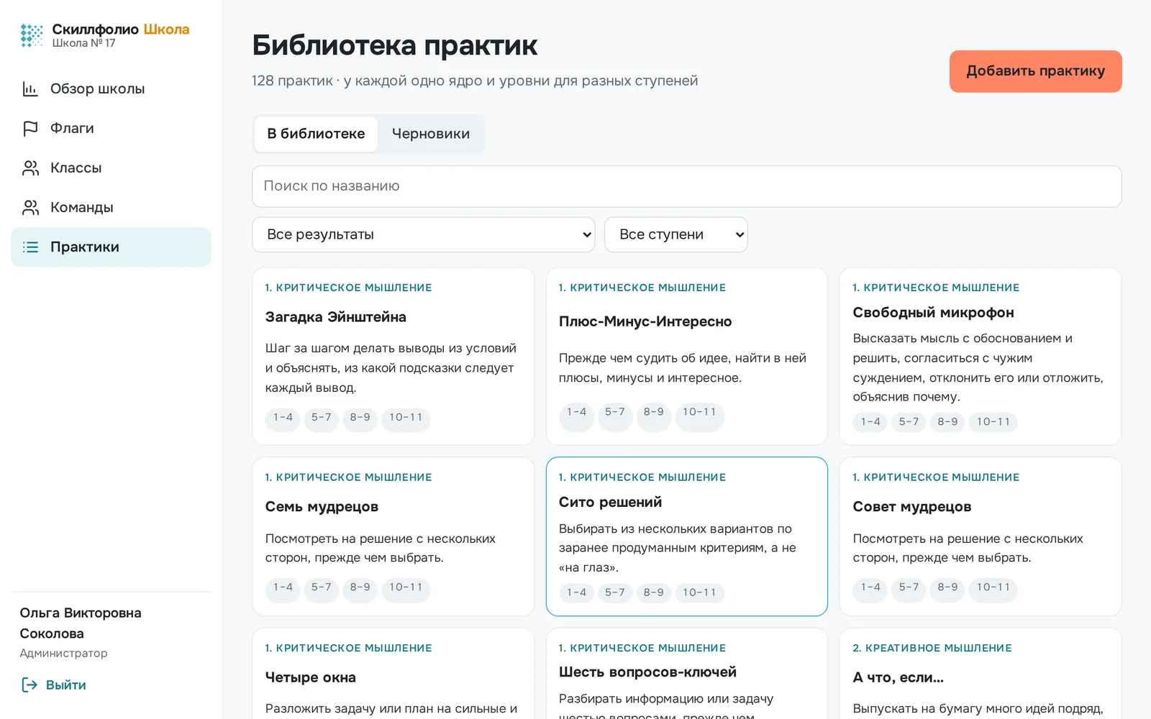Select the В библиотеке tab
The width and height of the screenshot is (1151, 719).
point(316,134)
